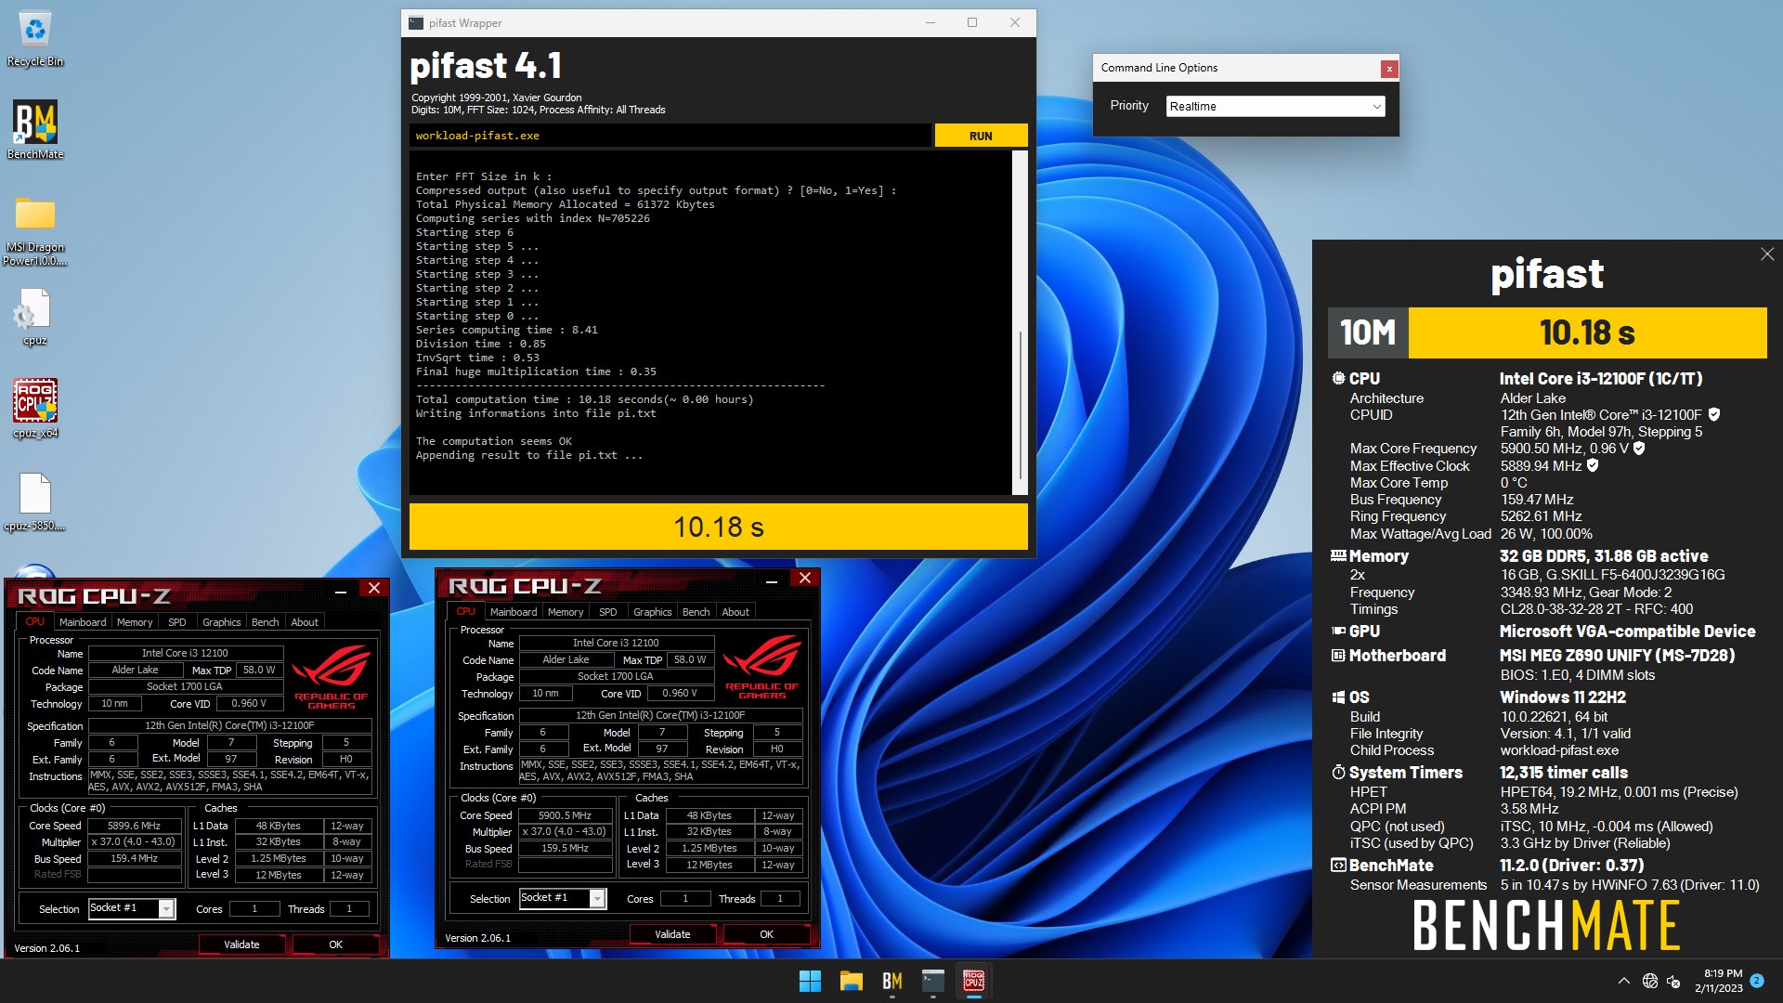Click the BenchMate taskbar icon
The height and width of the screenshot is (1003, 1783).
tap(891, 981)
